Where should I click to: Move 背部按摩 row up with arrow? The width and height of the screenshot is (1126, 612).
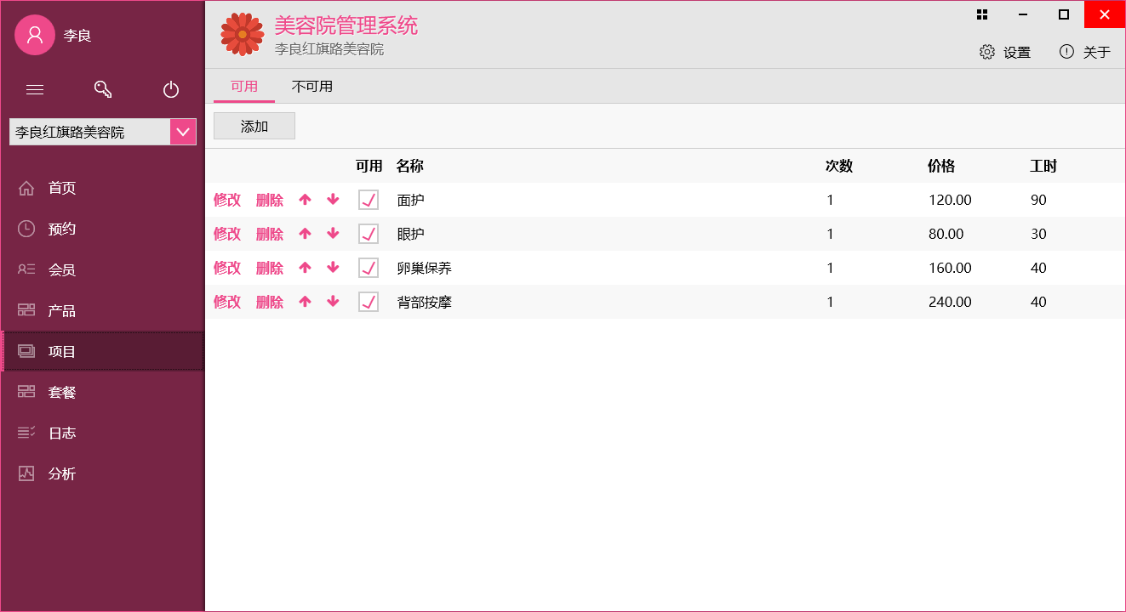pyautogui.click(x=306, y=302)
